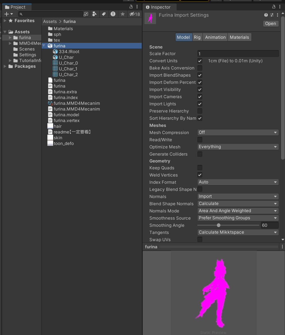Image resolution: width=285 pixels, height=335 pixels.
Task: Open Mesh Compression dropdown
Action: (238, 132)
